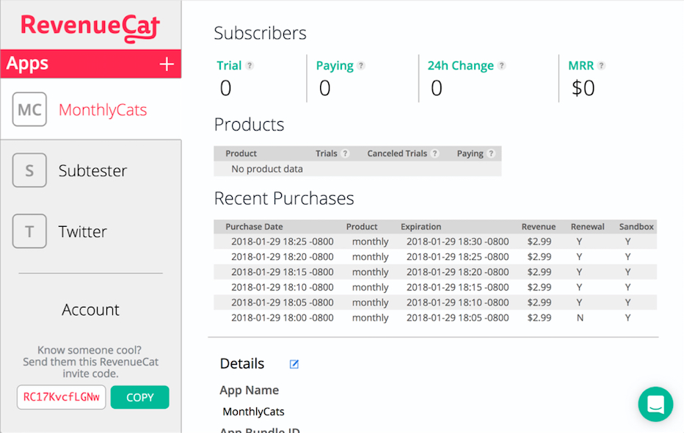Show help tooltip next to Trial
The width and height of the screenshot is (684, 433).
coord(250,66)
